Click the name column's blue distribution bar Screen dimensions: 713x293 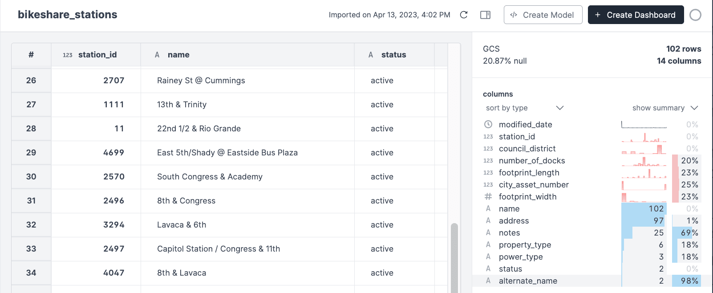[x=643, y=209]
